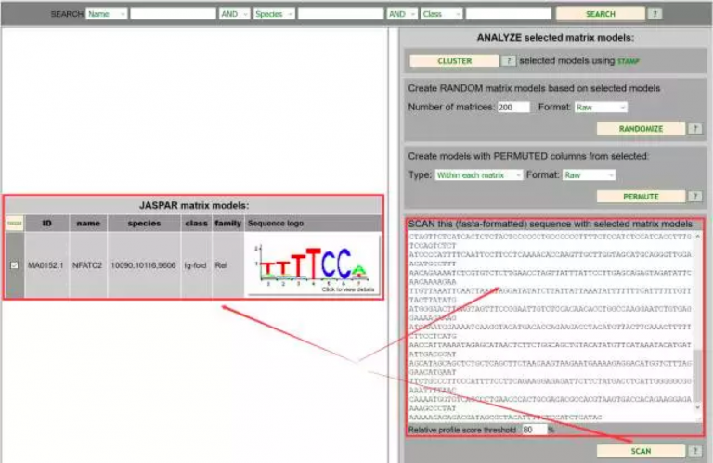Sort by the ID column header

coord(46,223)
